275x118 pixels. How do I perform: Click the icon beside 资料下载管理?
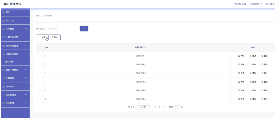(4, 70)
